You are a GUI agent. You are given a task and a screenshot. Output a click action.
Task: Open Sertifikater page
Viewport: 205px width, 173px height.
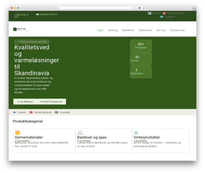[145, 30]
